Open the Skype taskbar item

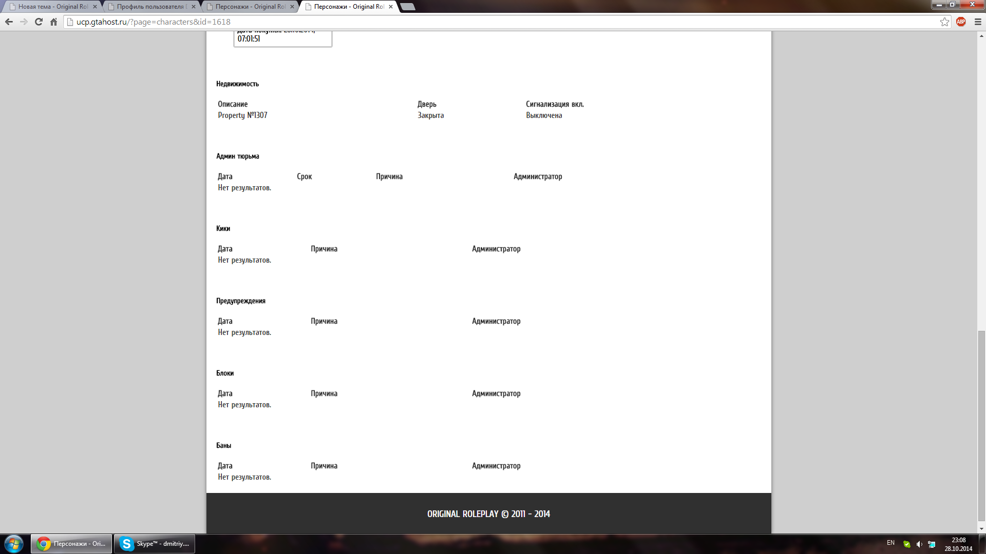tap(155, 544)
